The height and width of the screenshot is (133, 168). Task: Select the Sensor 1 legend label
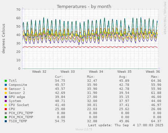pos(17,89)
